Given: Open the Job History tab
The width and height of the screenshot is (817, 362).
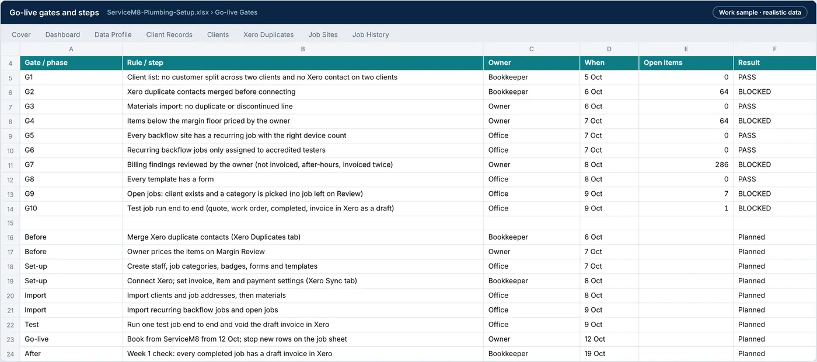Looking at the screenshot, I should click(371, 34).
